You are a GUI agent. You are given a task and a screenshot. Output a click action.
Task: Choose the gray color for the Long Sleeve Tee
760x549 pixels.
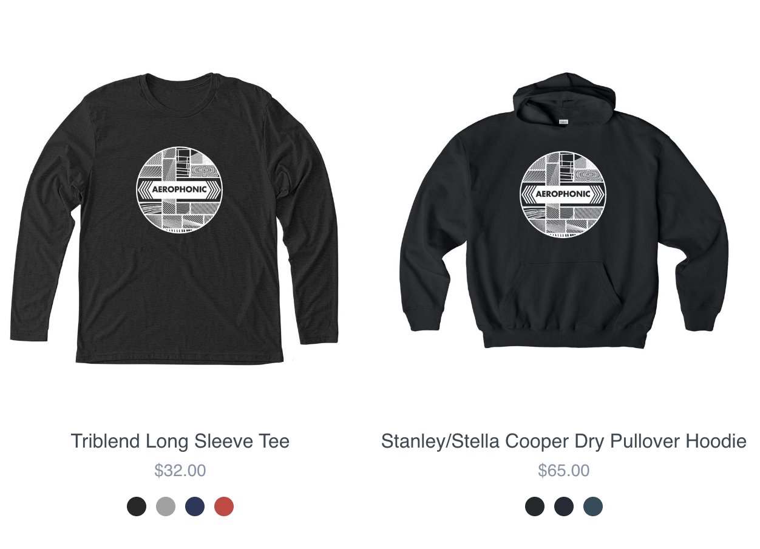pos(166,506)
